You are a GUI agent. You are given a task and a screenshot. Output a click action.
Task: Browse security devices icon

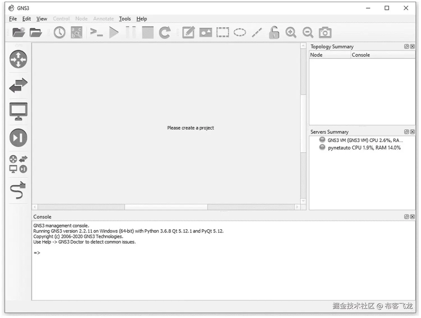18,138
